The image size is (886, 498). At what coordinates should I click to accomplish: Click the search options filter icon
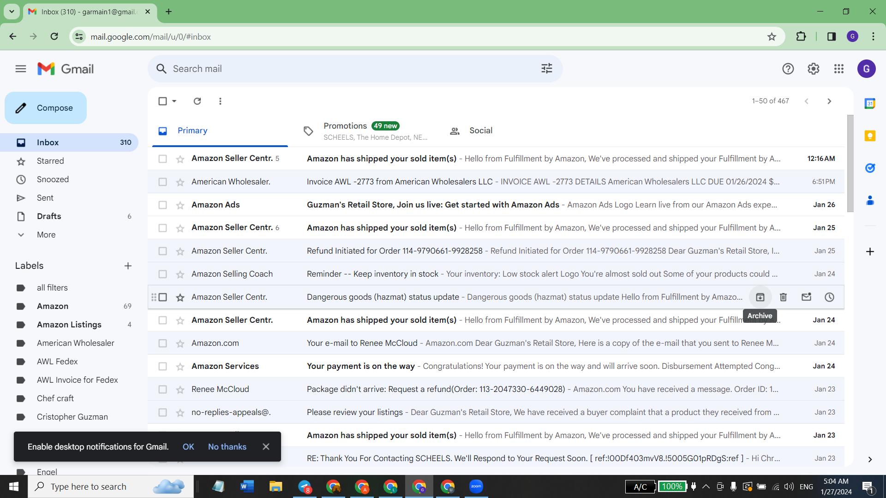click(547, 69)
